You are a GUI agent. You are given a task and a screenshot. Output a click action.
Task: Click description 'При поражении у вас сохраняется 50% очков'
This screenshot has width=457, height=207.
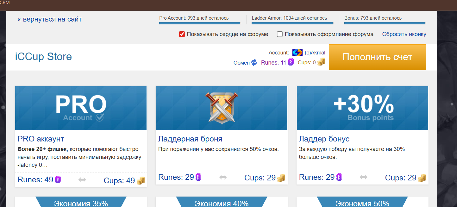tap(218, 149)
